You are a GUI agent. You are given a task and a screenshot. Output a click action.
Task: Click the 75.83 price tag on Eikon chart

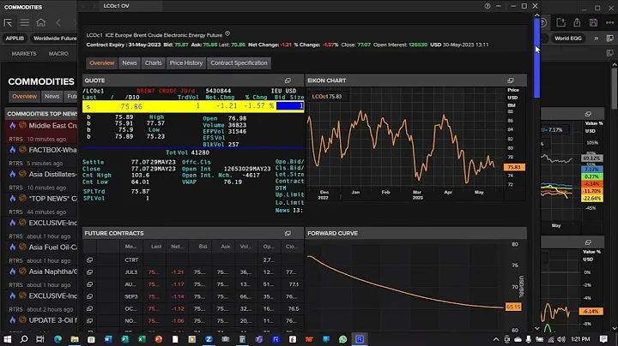coord(514,167)
